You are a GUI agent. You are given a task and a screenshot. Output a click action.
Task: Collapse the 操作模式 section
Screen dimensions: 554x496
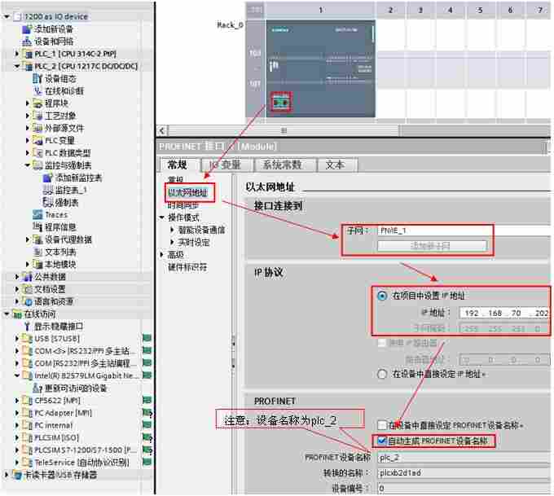pyautogui.click(x=161, y=217)
